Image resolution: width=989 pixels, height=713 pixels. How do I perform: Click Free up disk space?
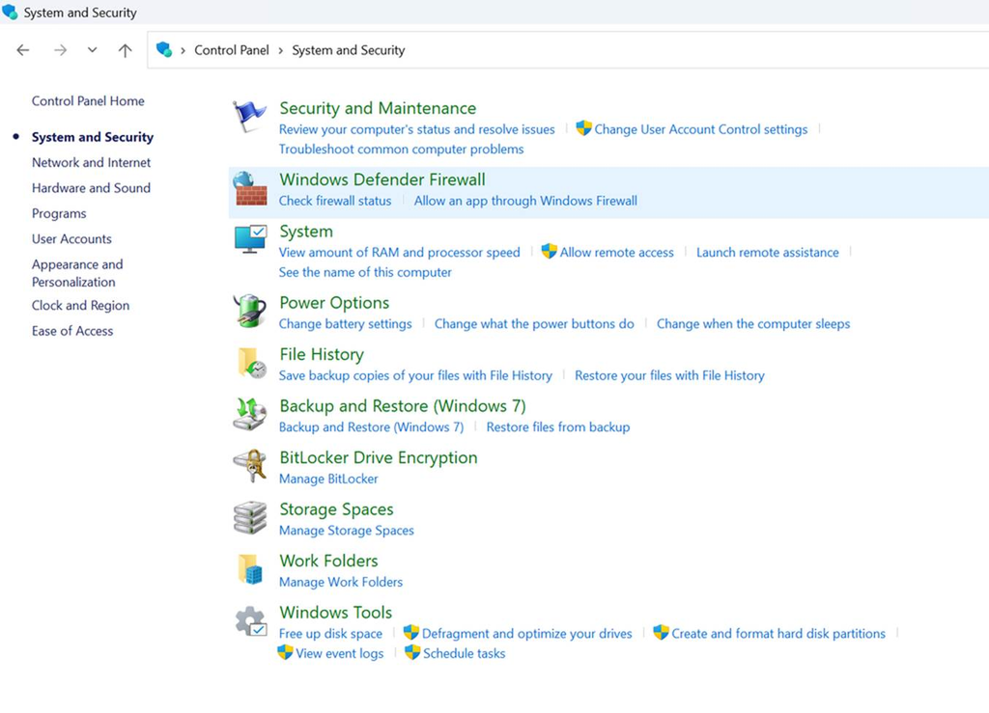point(330,634)
